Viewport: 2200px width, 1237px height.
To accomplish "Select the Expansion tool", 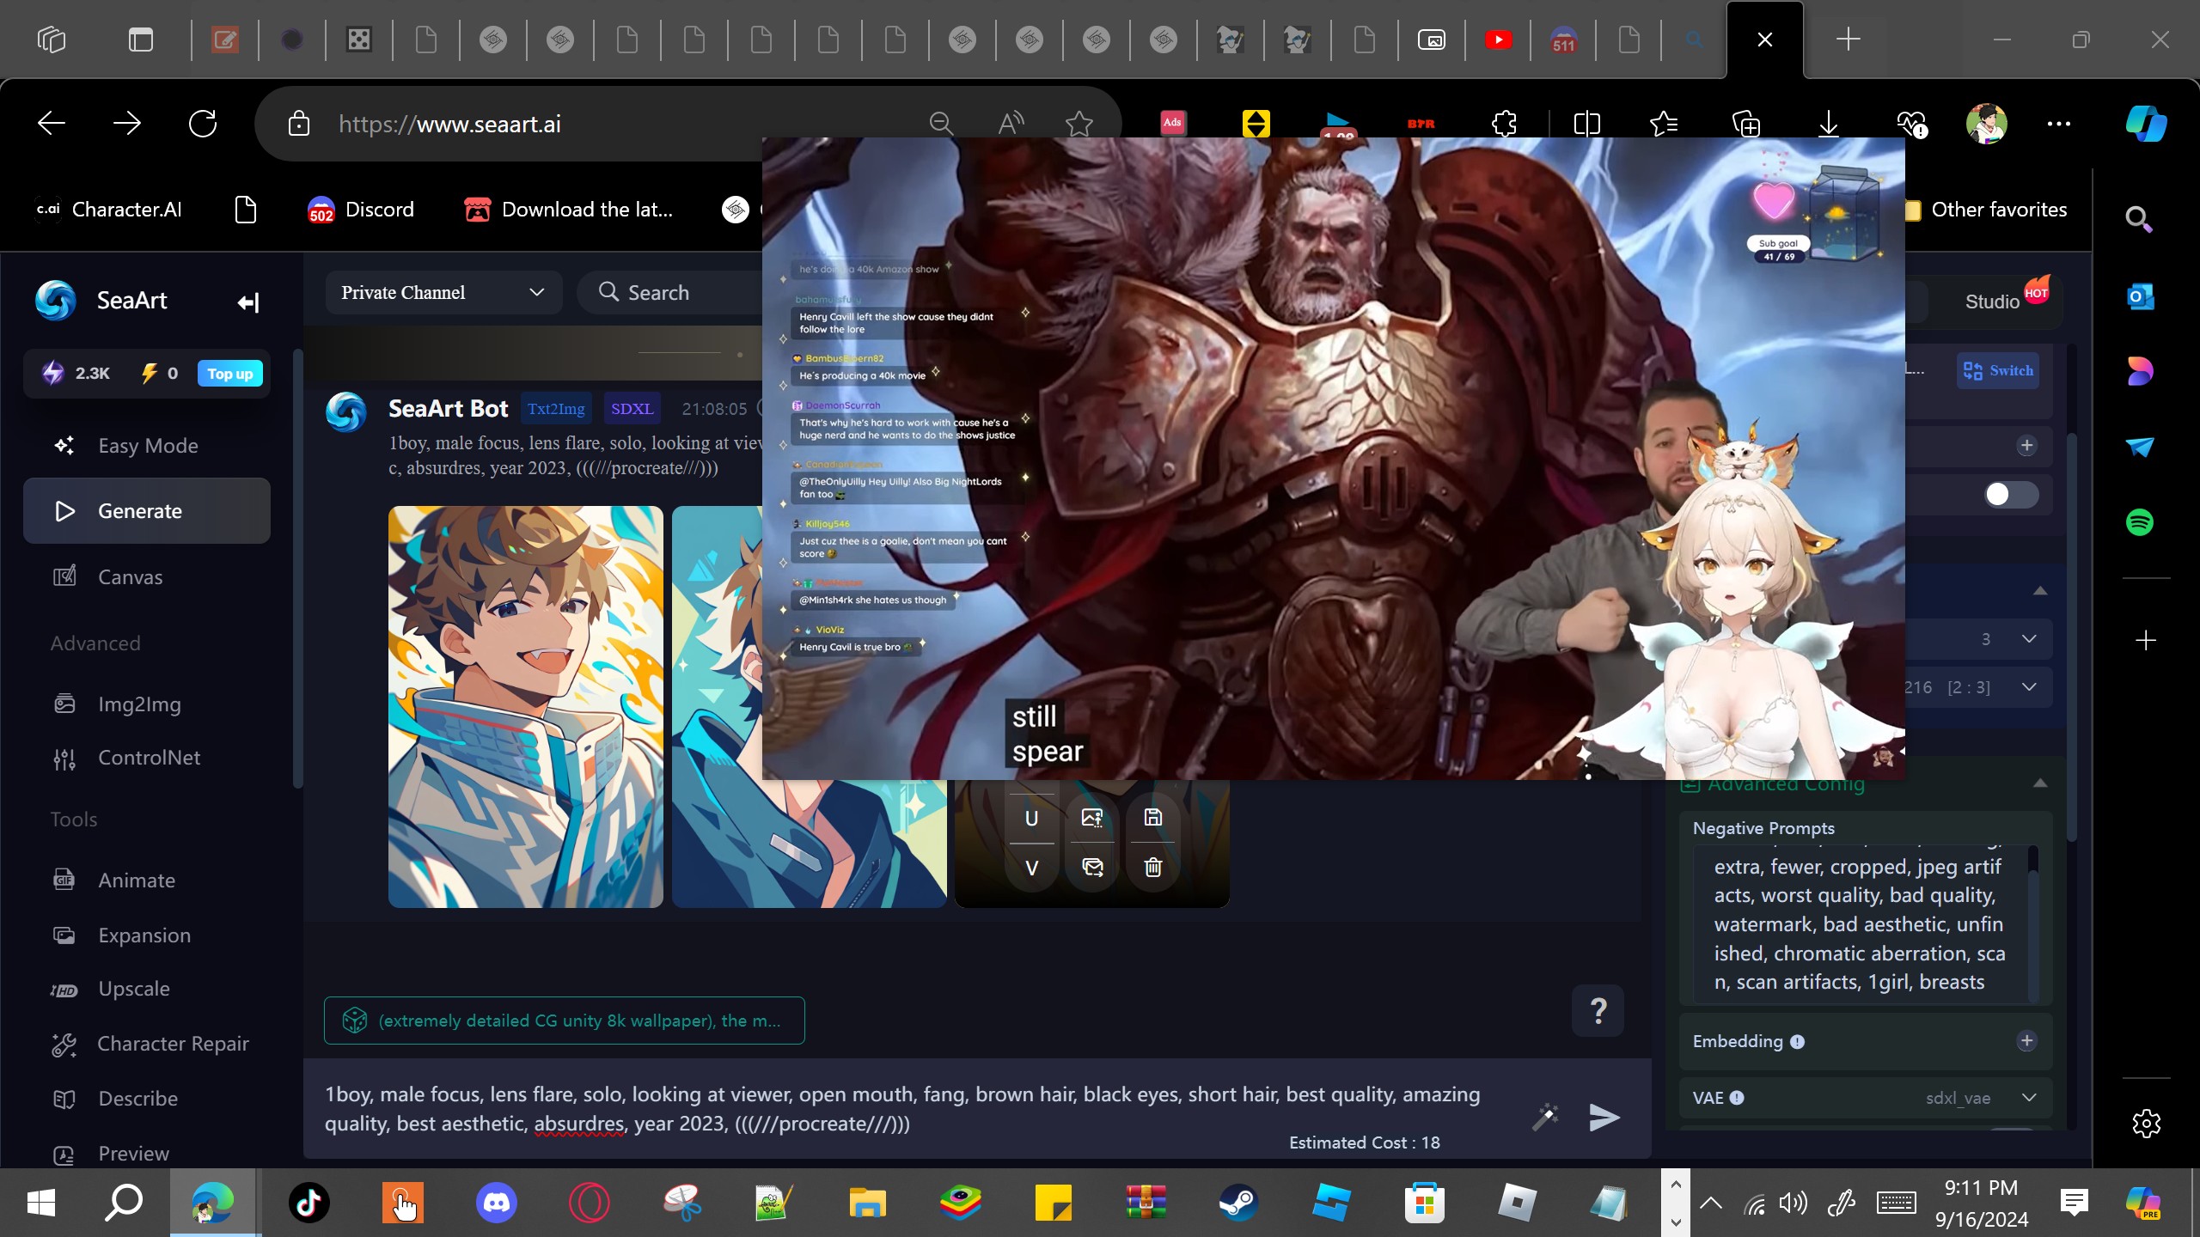I will [x=147, y=935].
